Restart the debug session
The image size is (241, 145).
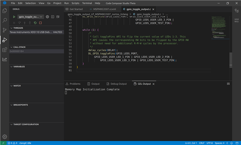pyautogui.click(x=35, y=23)
